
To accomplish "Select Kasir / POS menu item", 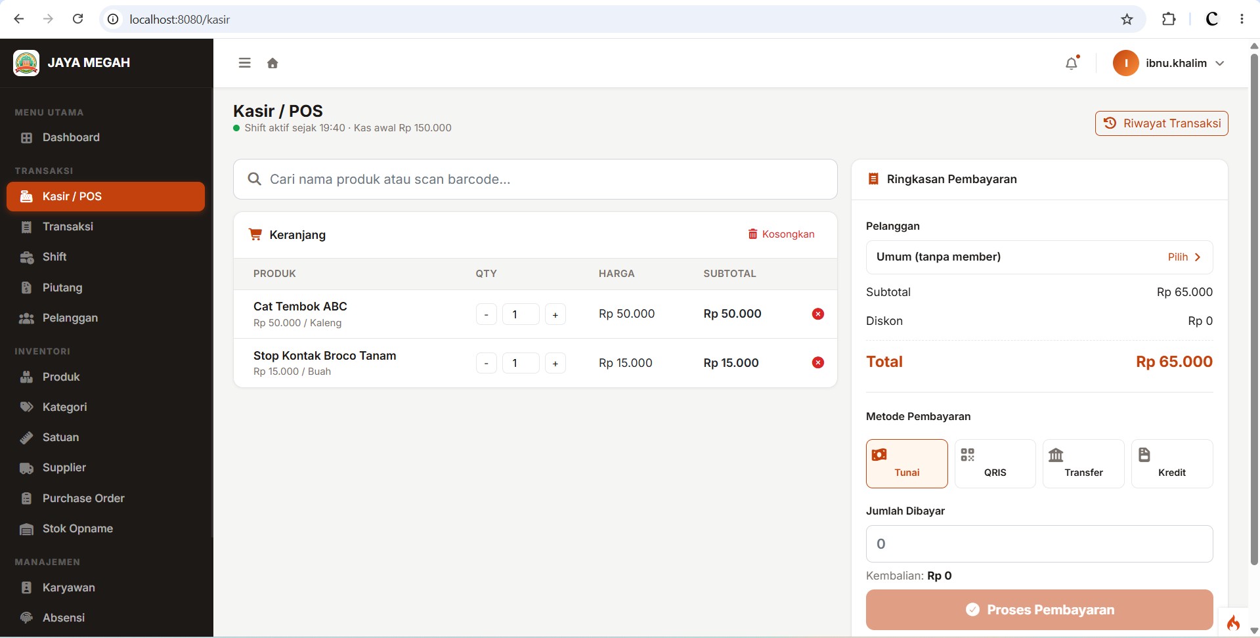I will 106,196.
